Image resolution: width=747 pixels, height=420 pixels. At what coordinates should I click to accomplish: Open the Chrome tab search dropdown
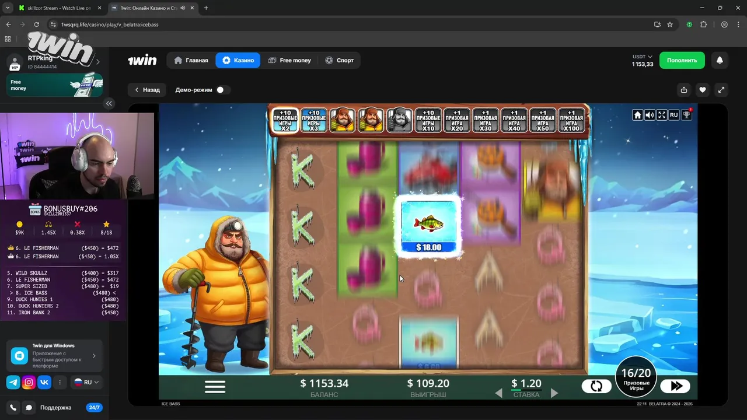coord(8,8)
